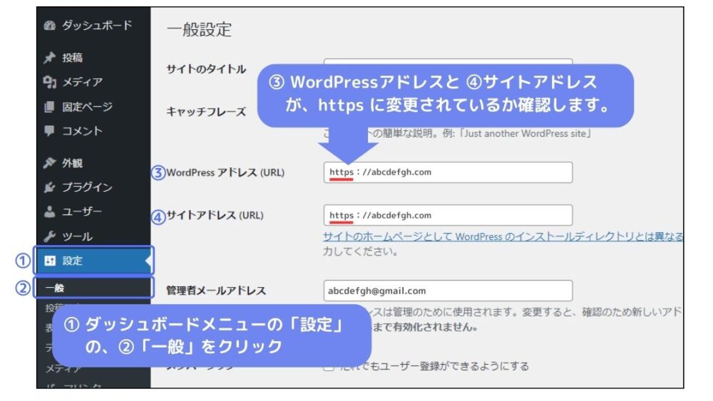Viewport: 713px width, 401px height.
Task: Click the plug icon beside プラグイン
Action: click(50, 187)
